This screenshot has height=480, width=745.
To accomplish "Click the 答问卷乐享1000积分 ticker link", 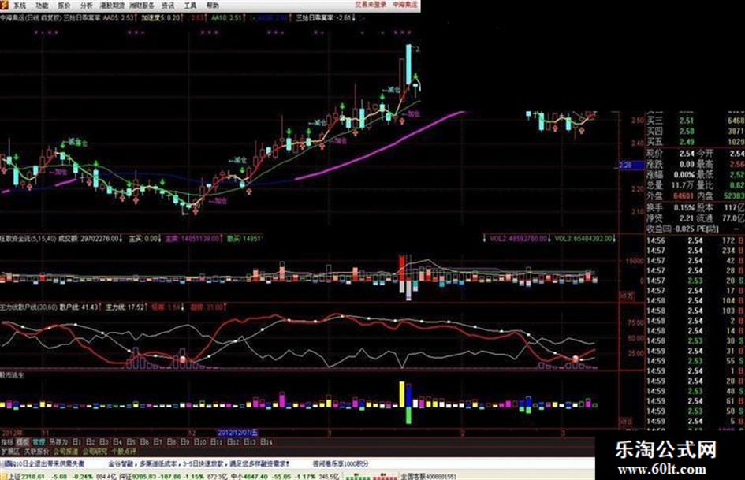I will click(x=341, y=463).
